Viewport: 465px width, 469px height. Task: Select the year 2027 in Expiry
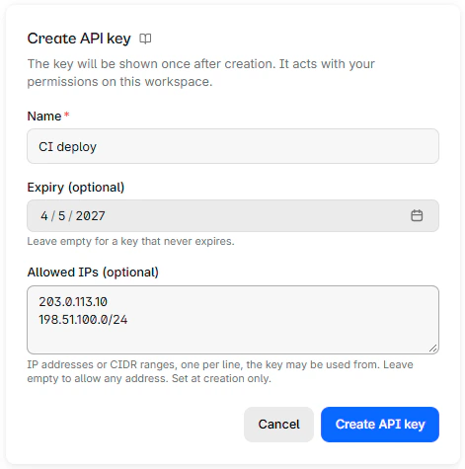90,216
